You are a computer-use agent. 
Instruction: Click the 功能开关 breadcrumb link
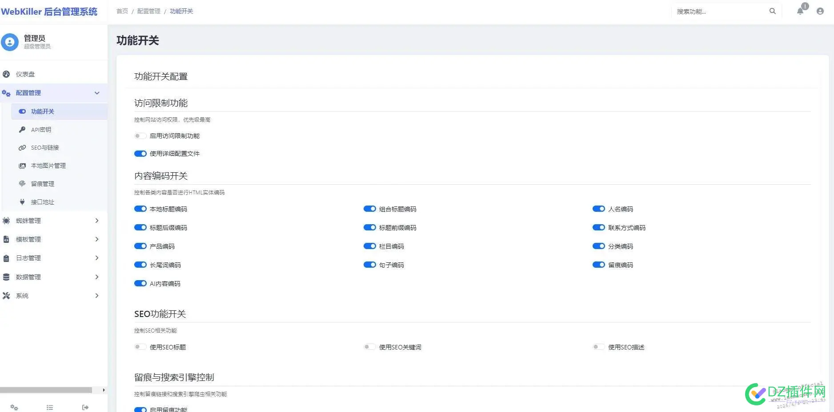click(181, 11)
